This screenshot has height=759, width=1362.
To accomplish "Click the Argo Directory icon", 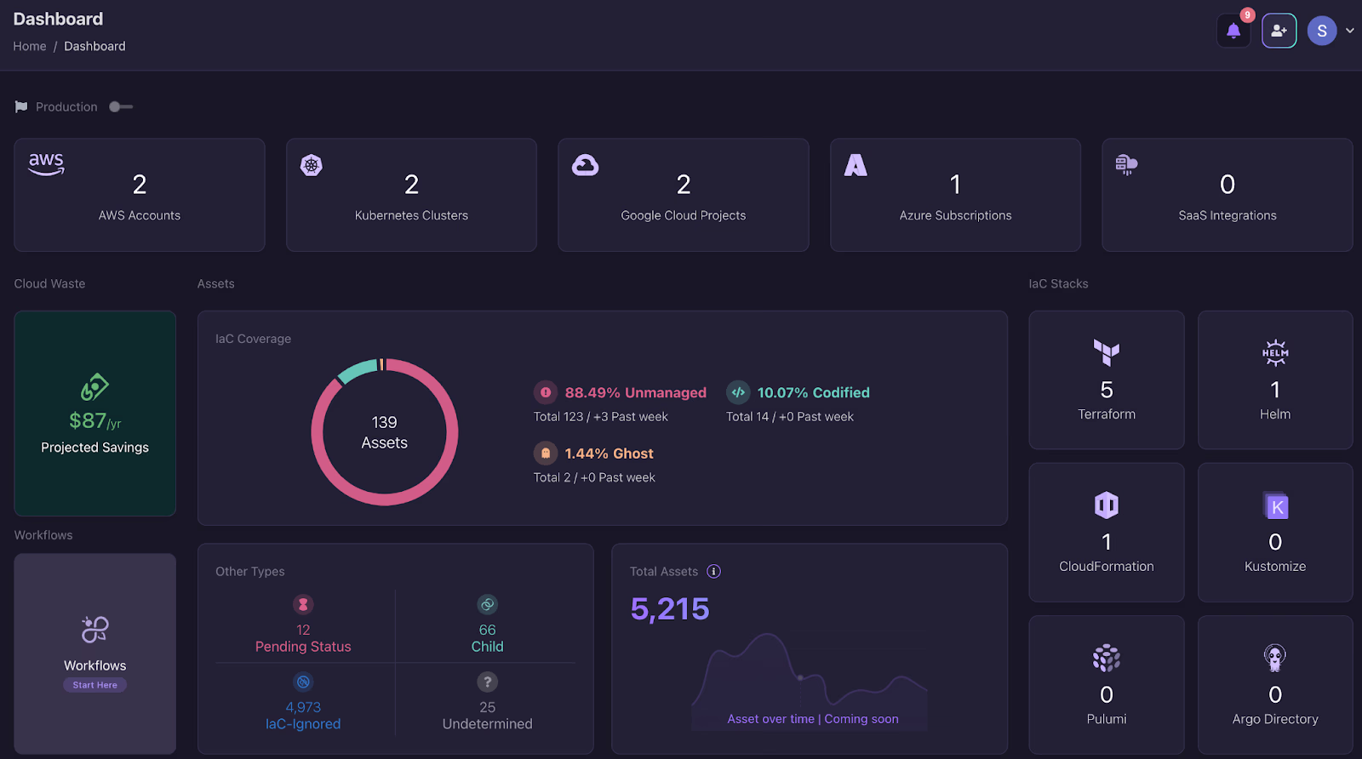I will pos(1275,658).
